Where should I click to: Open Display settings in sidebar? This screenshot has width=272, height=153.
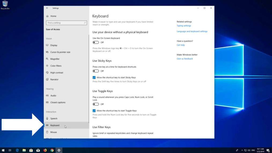(54, 45)
